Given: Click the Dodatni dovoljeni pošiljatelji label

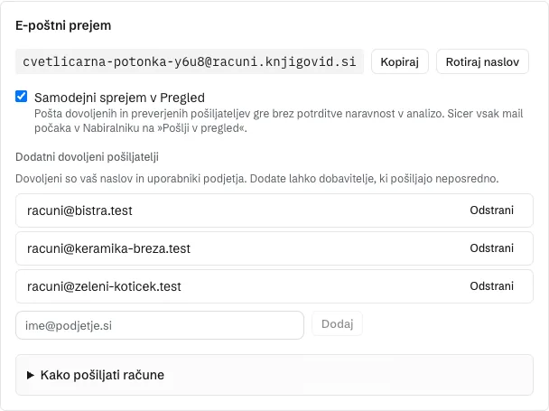Looking at the screenshot, I should tap(88, 156).
